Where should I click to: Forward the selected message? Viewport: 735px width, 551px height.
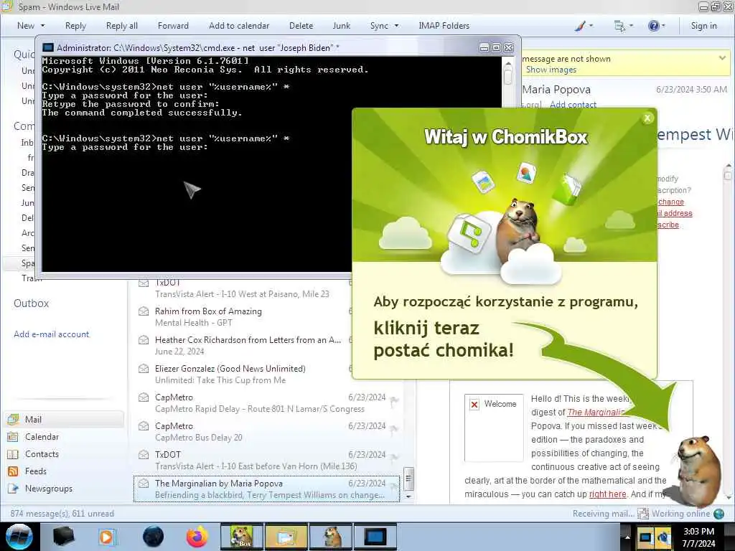[173, 26]
